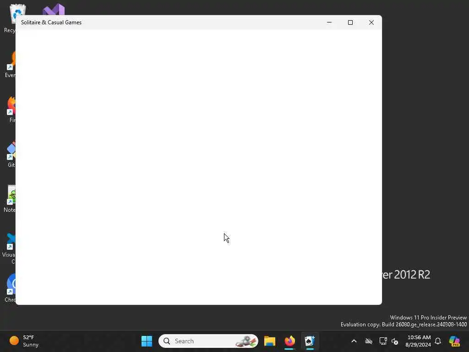469x352 pixels.
Task: Open the notifications bell
Action: click(x=438, y=341)
